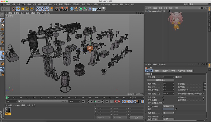Screen dimensions: 211x122
Task: Add a Camera object
Action: tap(99, 9)
